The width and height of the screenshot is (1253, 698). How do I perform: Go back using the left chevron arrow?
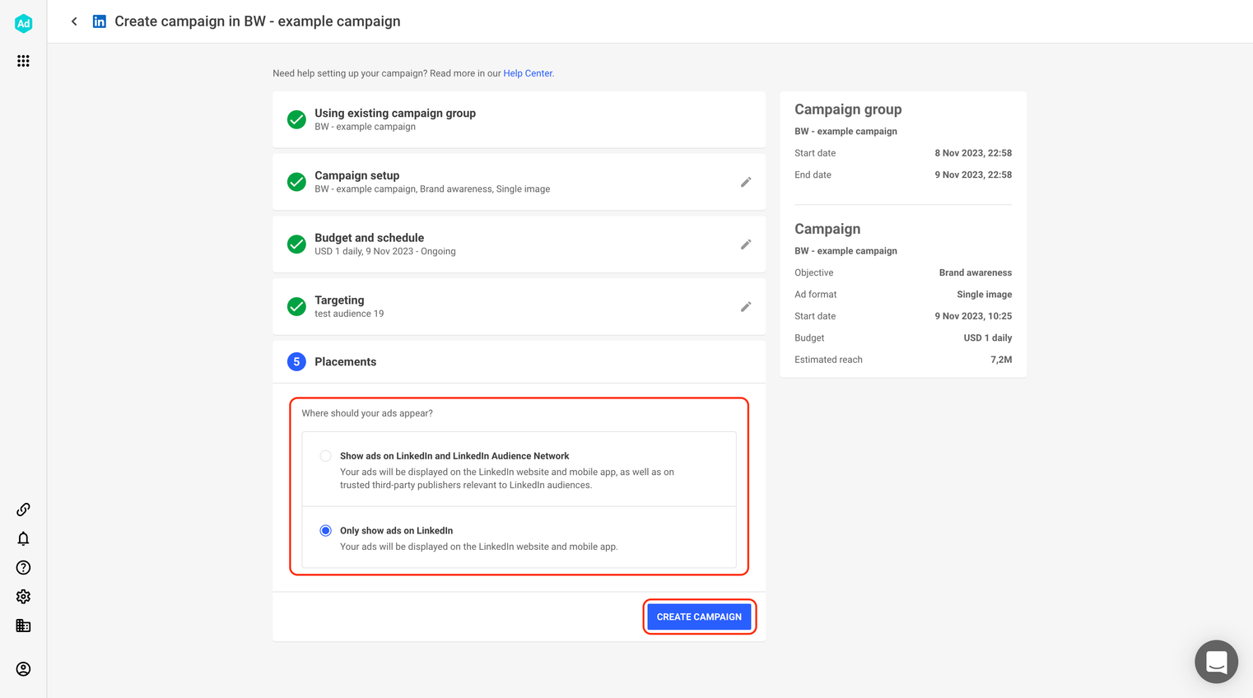click(x=74, y=21)
